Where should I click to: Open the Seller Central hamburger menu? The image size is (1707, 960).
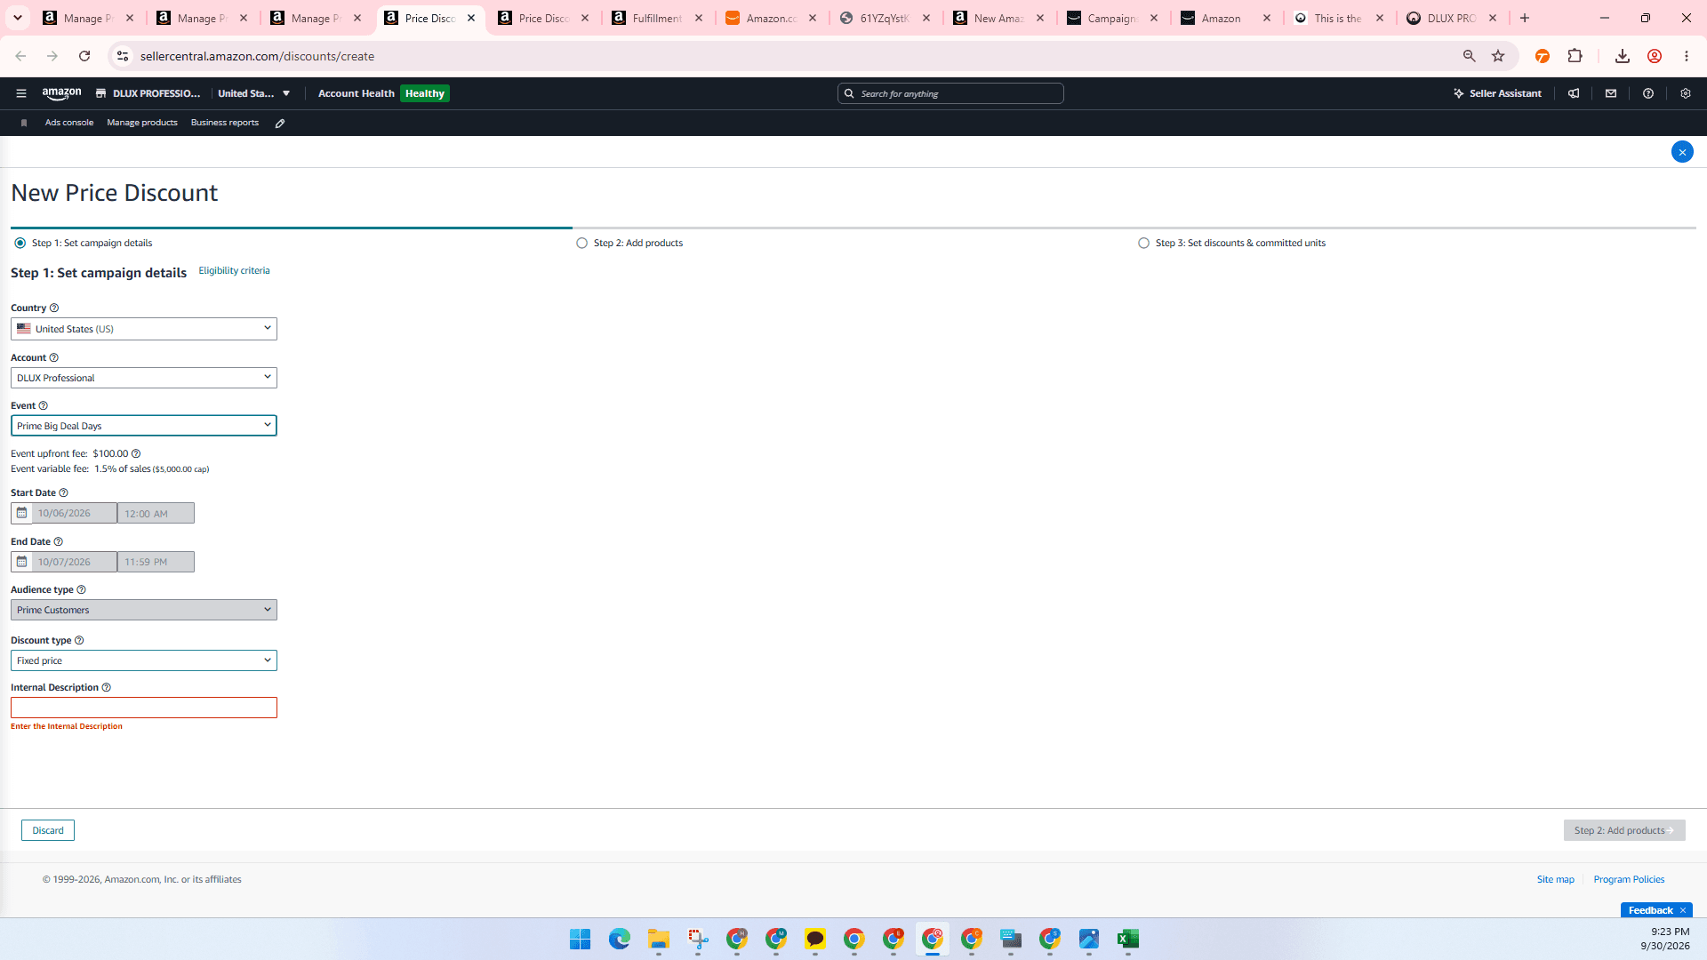tap(21, 93)
